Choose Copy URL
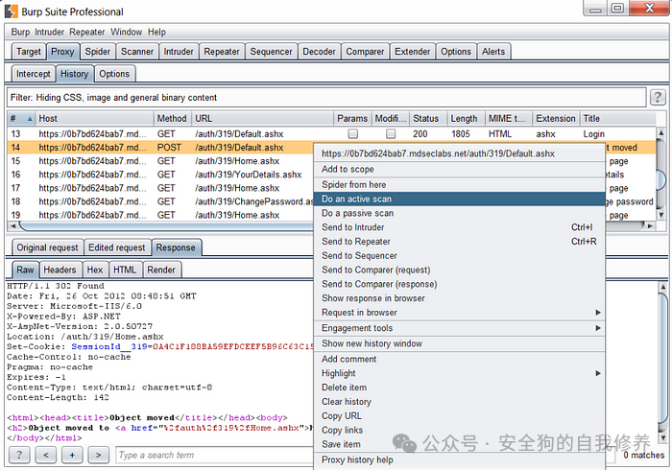This screenshot has height=470, width=672. pyautogui.click(x=459, y=415)
